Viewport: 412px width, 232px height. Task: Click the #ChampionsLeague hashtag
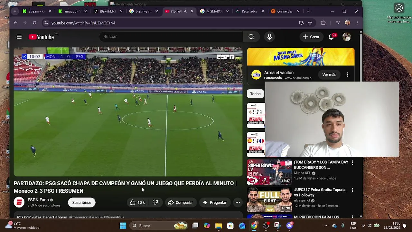[86, 217]
